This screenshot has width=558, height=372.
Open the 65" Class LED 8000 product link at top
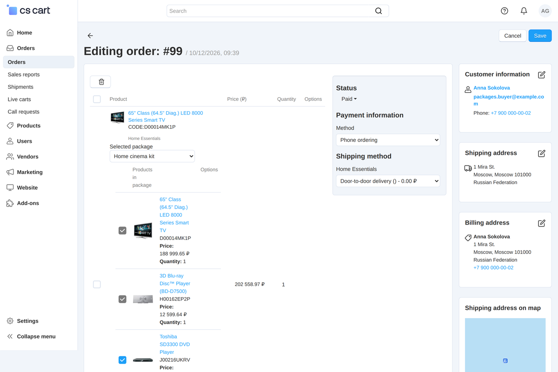166,116
